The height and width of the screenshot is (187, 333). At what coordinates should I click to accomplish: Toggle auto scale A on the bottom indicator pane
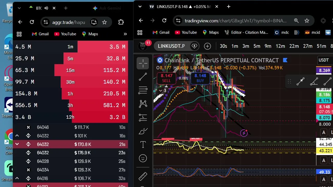coord(324,179)
